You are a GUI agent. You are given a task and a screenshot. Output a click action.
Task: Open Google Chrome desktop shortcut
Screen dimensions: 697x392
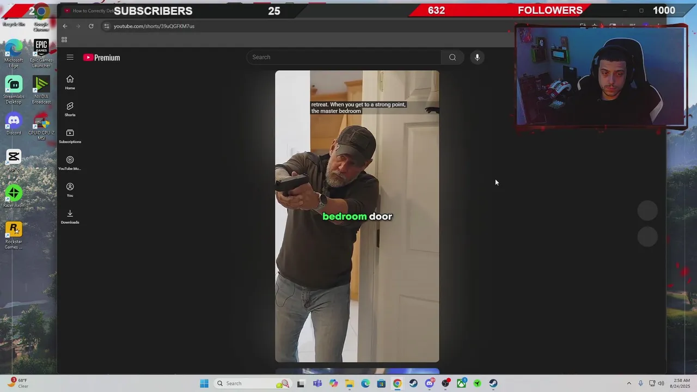tap(41, 17)
